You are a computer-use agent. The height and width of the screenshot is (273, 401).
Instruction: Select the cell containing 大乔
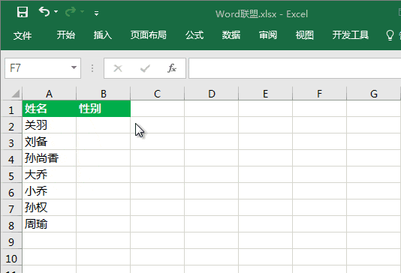coord(50,175)
